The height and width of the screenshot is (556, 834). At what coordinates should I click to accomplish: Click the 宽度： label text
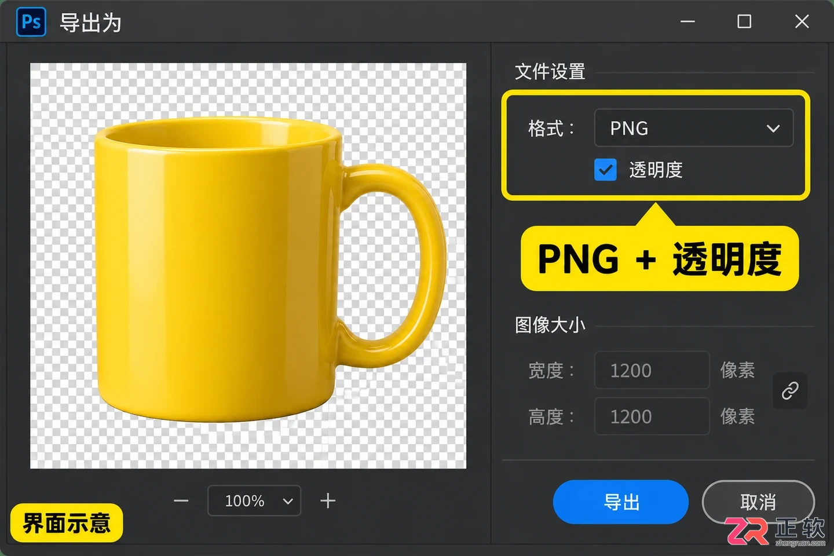coord(551,370)
